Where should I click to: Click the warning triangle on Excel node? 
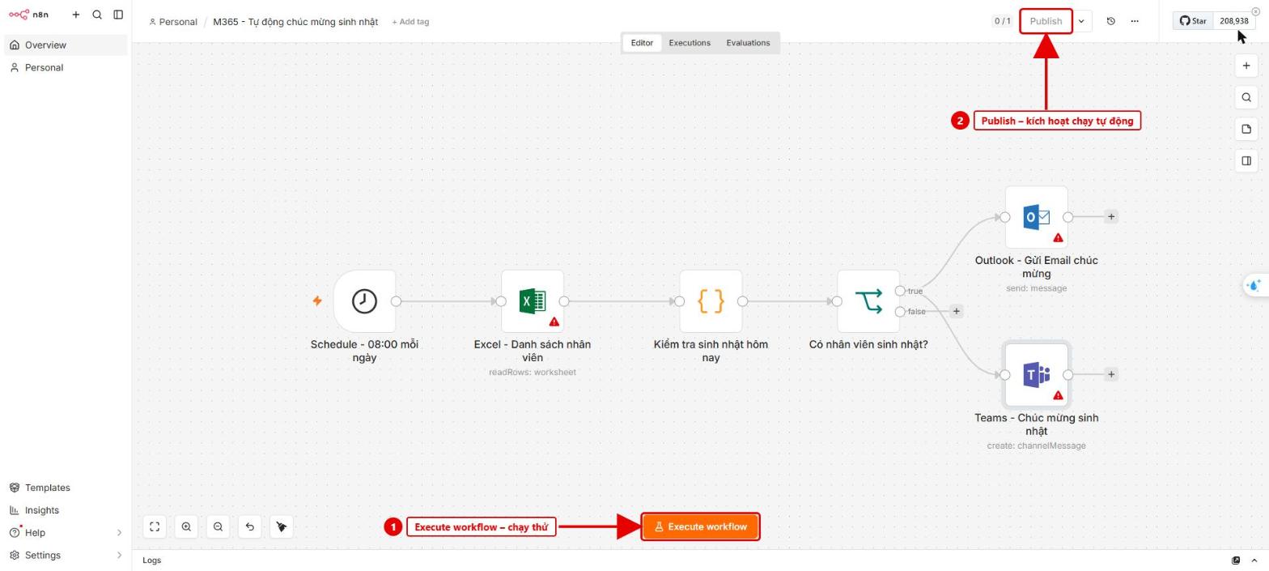pos(554,322)
